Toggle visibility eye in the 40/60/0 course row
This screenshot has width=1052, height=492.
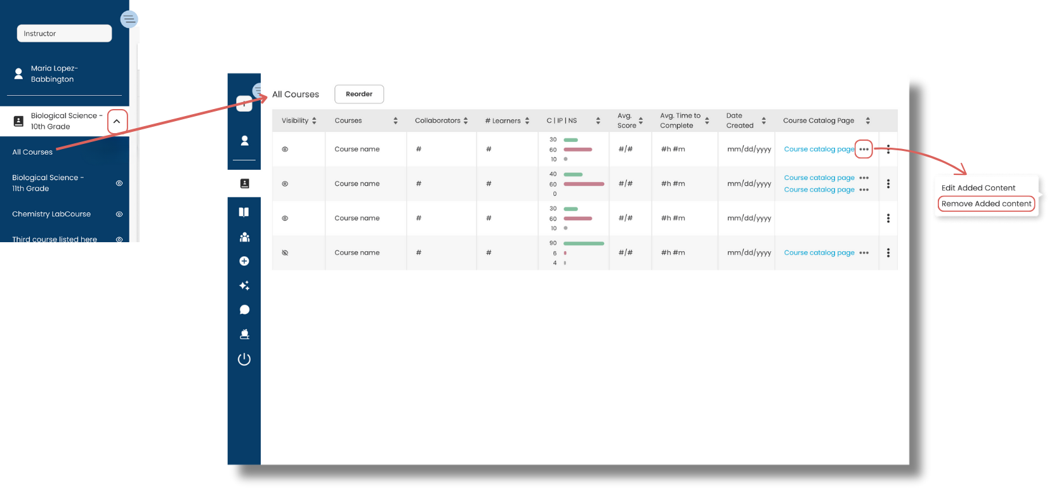(x=285, y=184)
